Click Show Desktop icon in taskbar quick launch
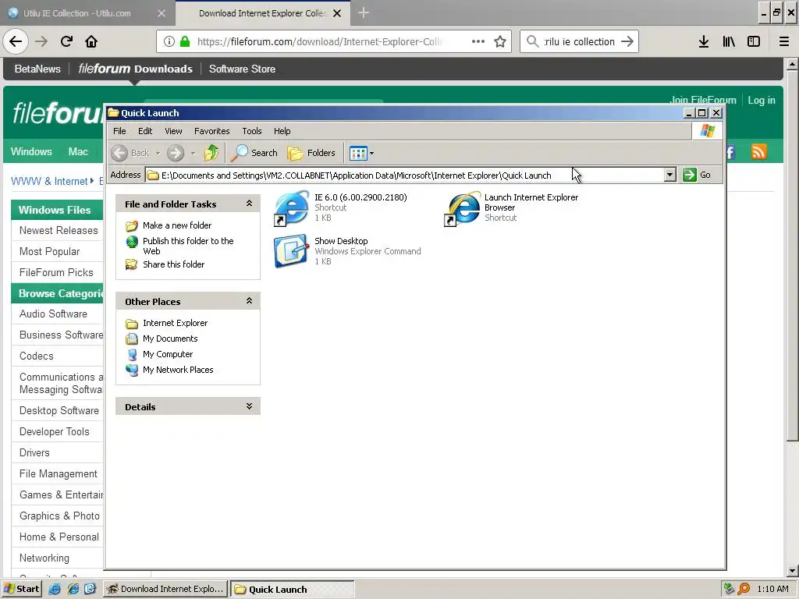The height and width of the screenshot is (599, 799). pyautogui.click(x=91, y=589)
